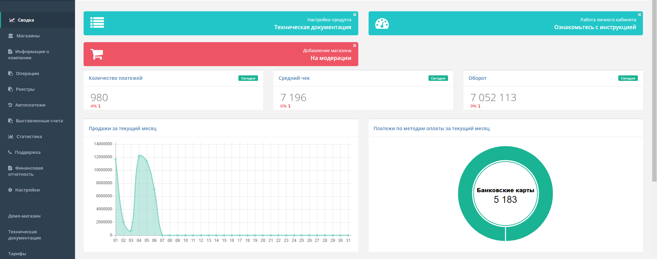Click the bar chart icon beside Статистика
The height and width of the screenshot is (259, 657).
click(11, 136)
